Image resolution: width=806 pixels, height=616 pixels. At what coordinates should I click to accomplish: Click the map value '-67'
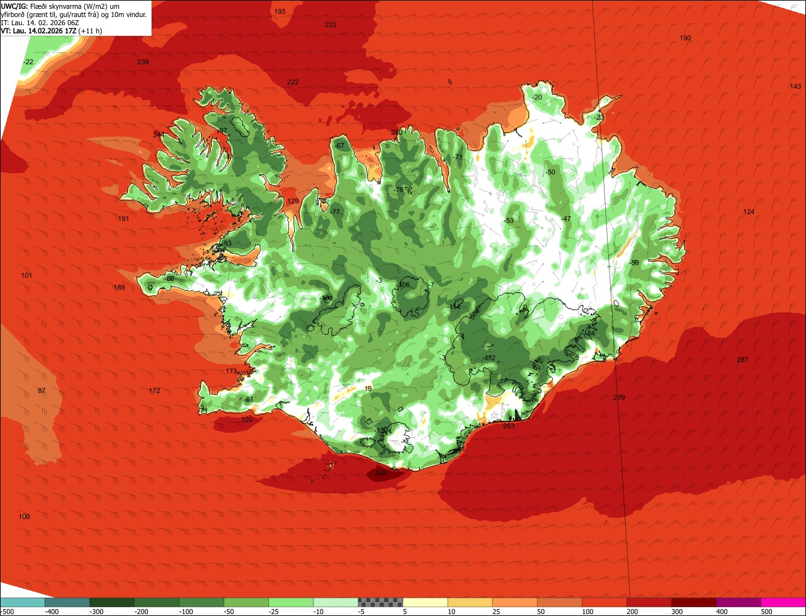point(339,146)
